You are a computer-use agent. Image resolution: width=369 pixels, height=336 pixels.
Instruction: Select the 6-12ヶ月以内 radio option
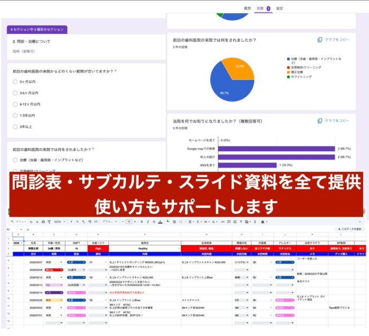(x=15, y=104)
